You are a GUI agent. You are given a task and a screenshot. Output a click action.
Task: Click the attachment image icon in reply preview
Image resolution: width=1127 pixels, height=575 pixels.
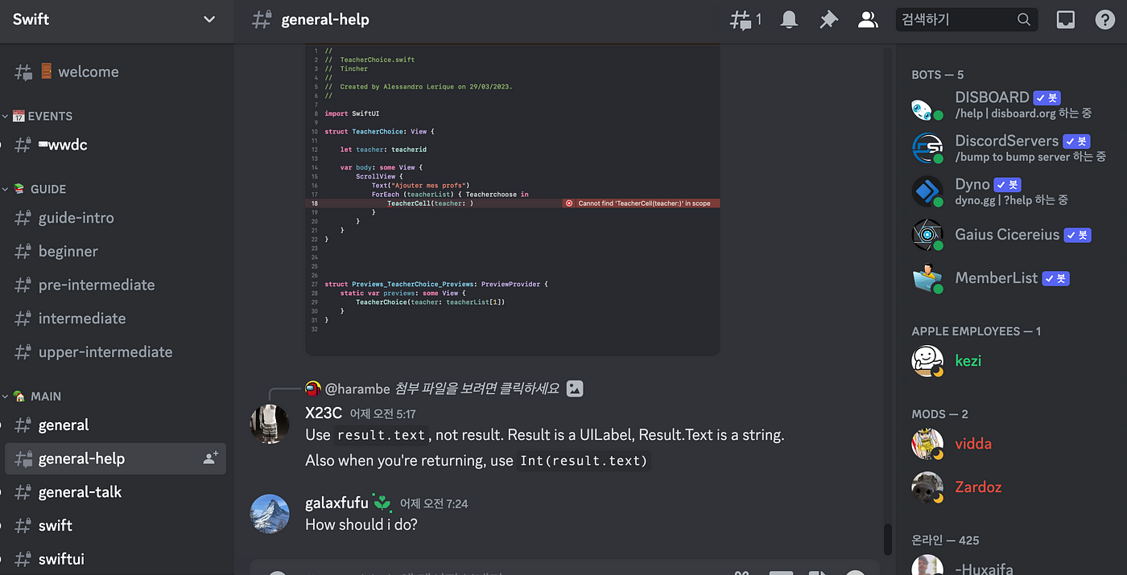(x=574, y=388)
